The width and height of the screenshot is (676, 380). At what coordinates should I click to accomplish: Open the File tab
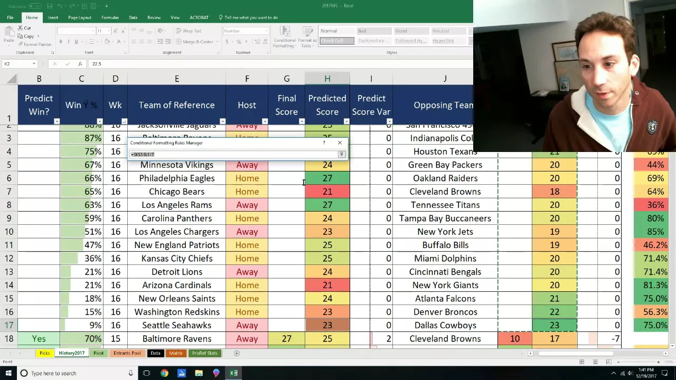coord(10,17)
